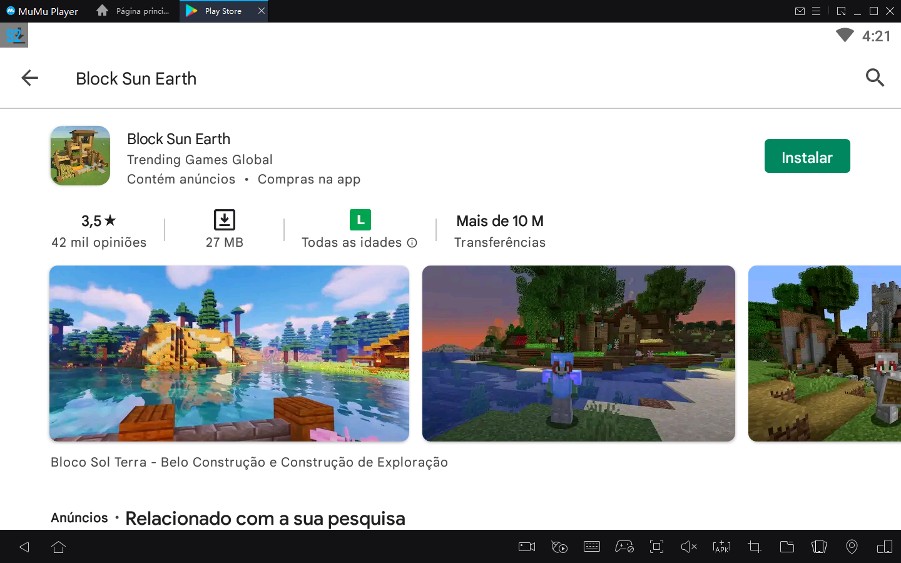Close the Play Store tab
The height and width of the screenshot is (563, 901).
(262, 11)
